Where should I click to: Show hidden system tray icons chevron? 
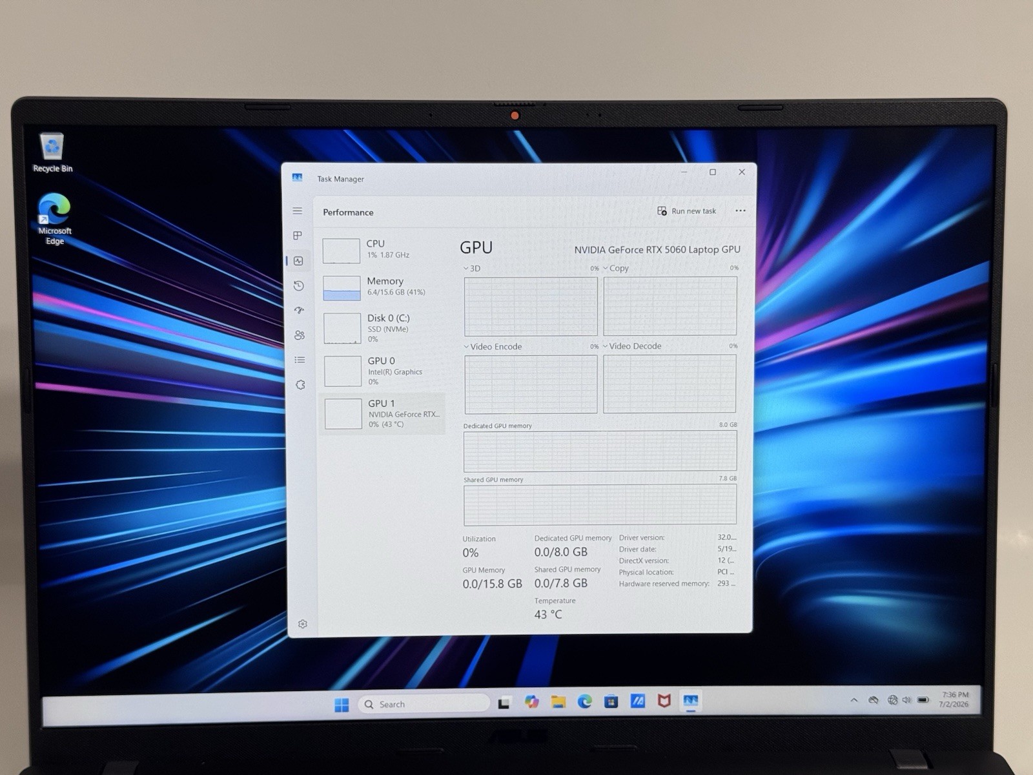click(854, 700)
